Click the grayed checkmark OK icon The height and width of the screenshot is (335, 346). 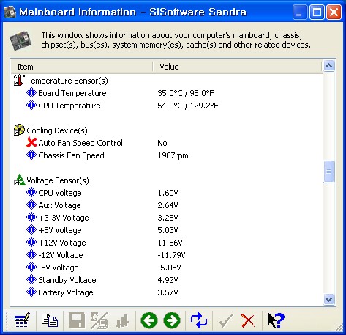[x=226, y=321]
